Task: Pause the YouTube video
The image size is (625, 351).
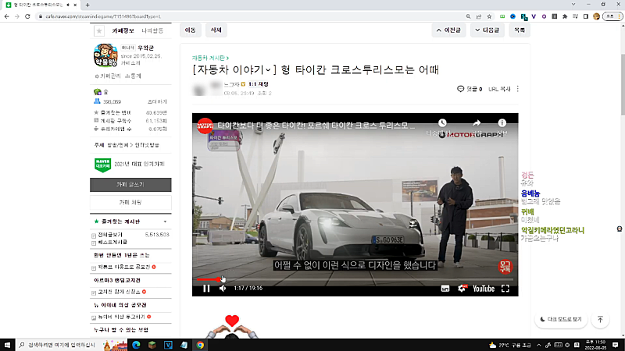Action: [x=206, y=289]
